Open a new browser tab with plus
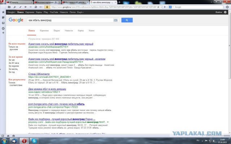This screenshot has height=144, width=231. point(119,2)
